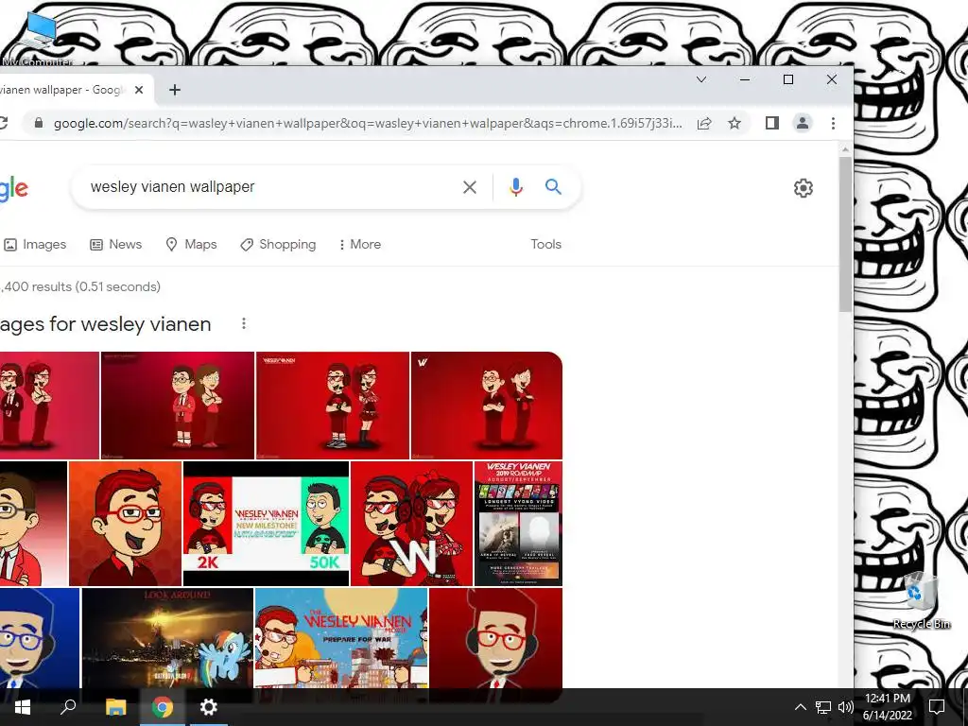Click the Chrome taskbar icon
Screen dimensions: 968x726
coord(163,707)
